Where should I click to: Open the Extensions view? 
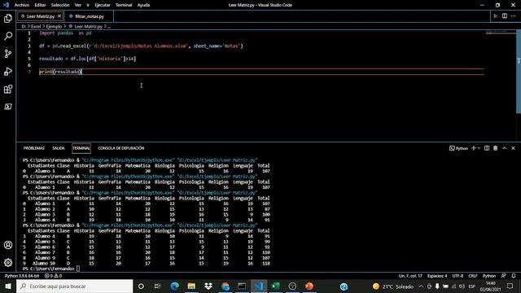[x=8, y=89]
